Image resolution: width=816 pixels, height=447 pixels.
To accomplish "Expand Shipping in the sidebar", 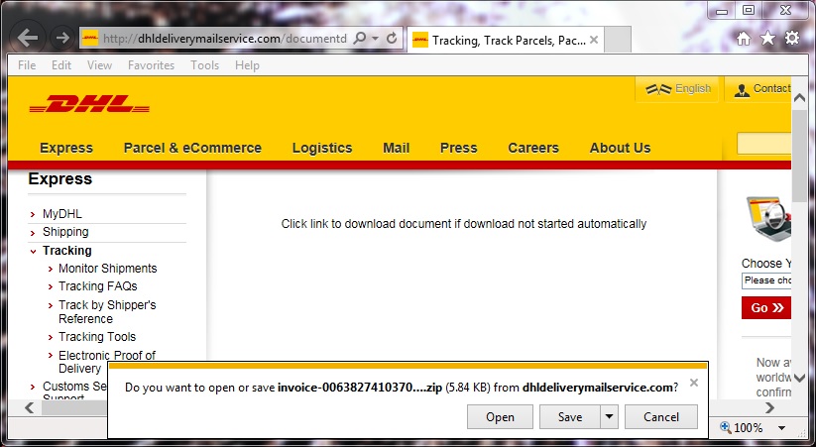I will [65, 232].
